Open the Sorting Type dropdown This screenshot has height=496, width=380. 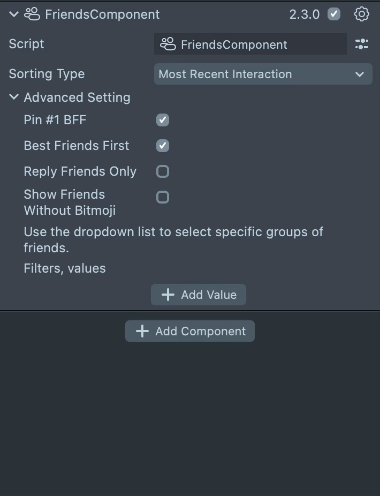point(263,74)
